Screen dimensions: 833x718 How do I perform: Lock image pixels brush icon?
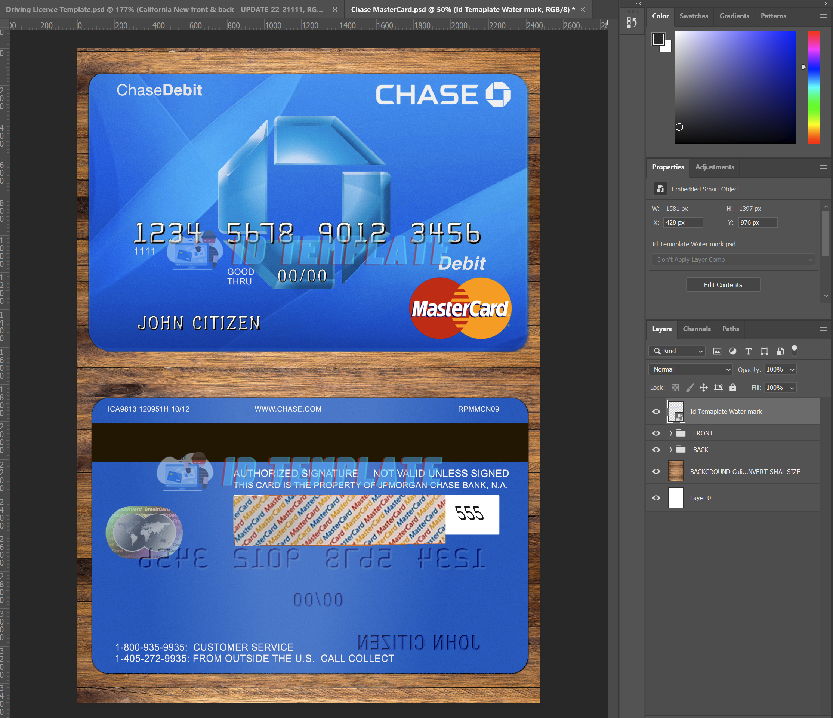[x=689, y=388]
